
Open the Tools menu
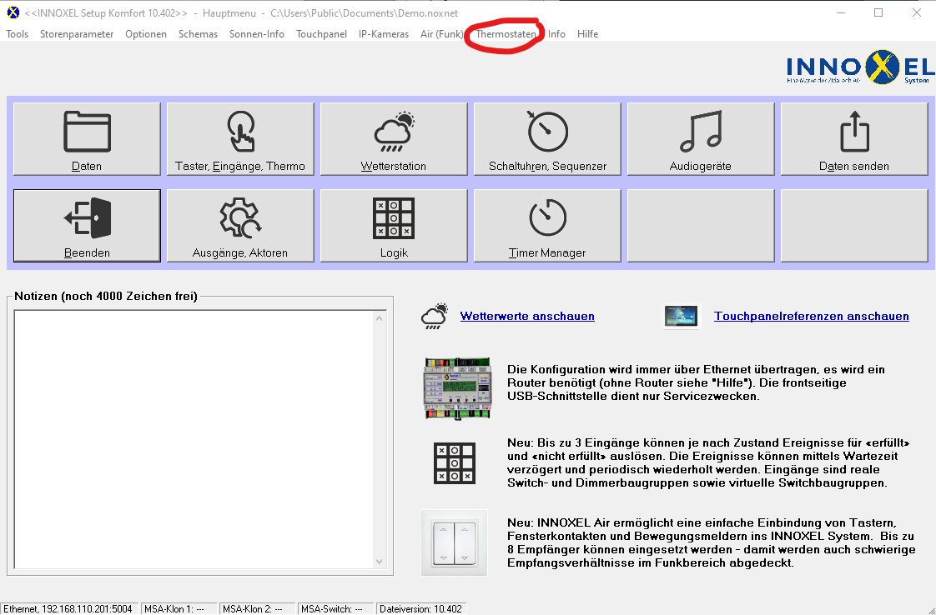coord(18,34)
